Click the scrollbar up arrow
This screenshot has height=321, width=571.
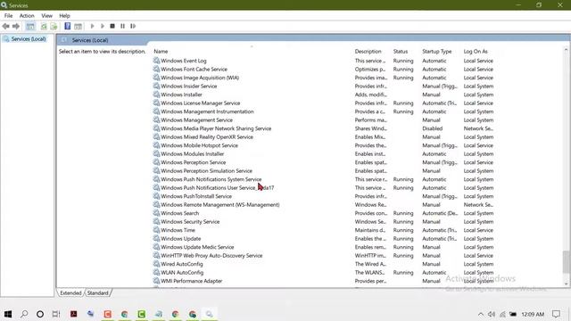[566, 50]
